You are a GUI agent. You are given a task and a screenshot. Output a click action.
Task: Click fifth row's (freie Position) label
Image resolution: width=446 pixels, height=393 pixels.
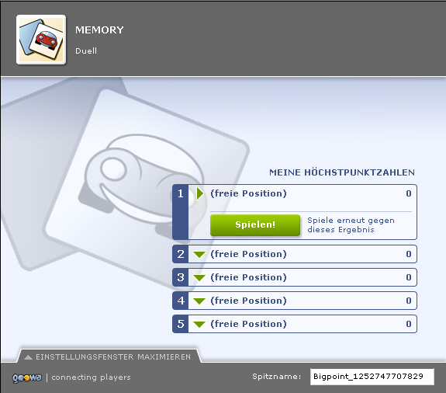248,324
